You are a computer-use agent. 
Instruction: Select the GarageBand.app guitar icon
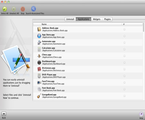pos(39,96)
